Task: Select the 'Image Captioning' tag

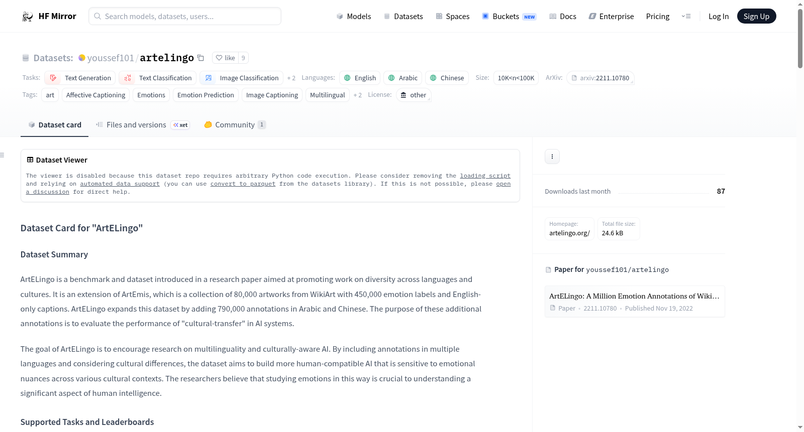Action: coord(272,95)
